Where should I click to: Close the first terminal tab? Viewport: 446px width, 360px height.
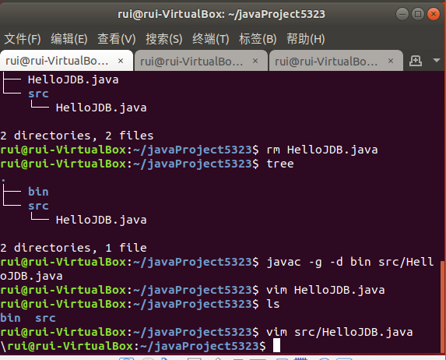[121, 61]
